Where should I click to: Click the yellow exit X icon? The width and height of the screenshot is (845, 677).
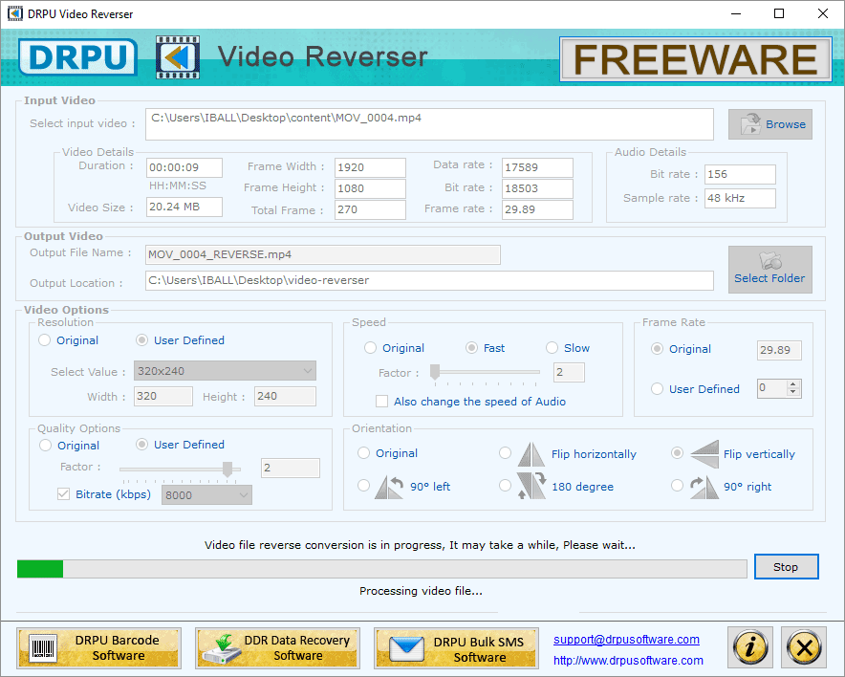804,646
